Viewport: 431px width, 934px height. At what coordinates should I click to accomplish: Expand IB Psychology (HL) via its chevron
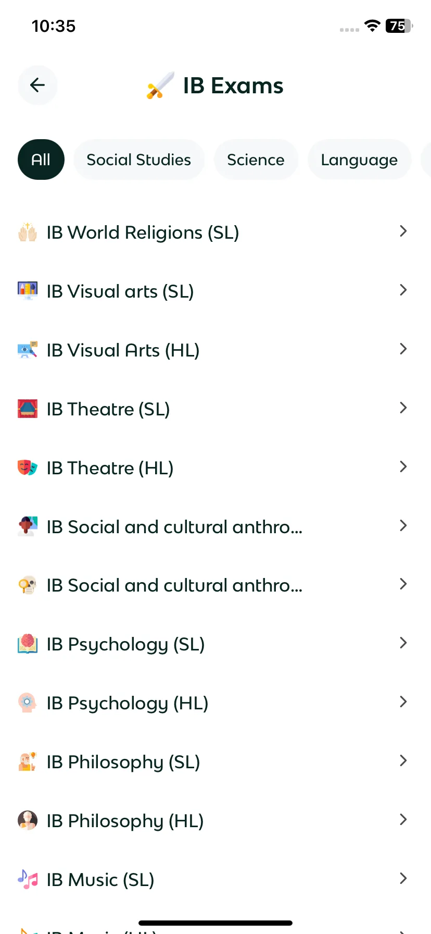(x=403, y=702)
